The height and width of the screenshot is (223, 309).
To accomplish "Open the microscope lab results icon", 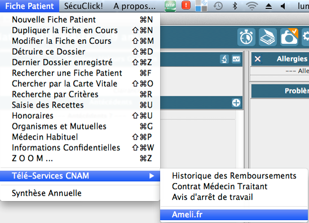I will pos(224,59).
